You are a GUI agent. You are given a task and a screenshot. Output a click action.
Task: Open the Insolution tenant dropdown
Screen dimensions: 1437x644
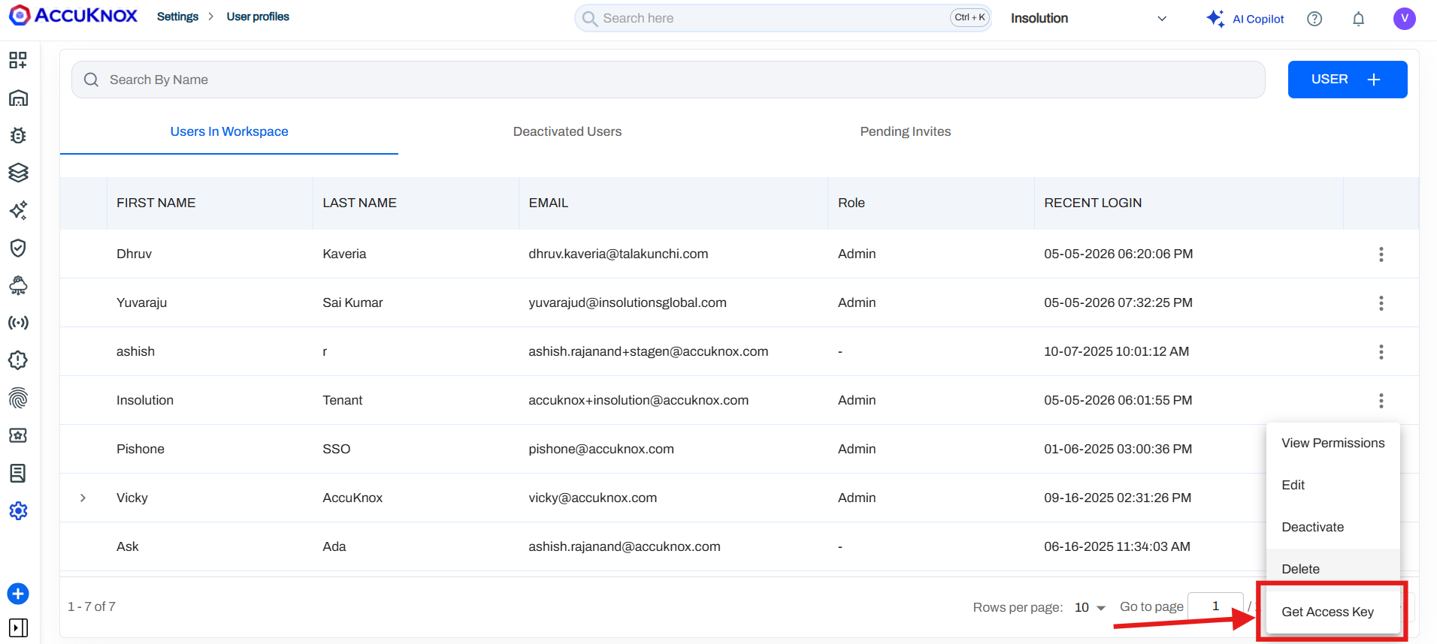(x=1088, y=19)
